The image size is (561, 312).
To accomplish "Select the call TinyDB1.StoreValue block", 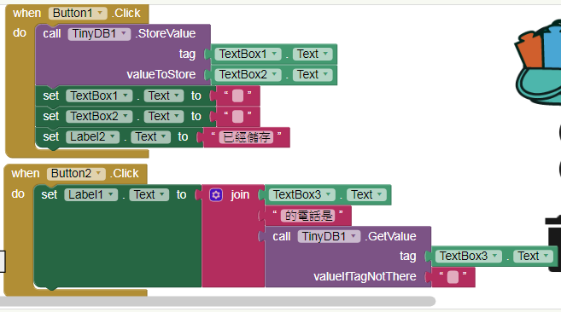I will click(123, 34).
